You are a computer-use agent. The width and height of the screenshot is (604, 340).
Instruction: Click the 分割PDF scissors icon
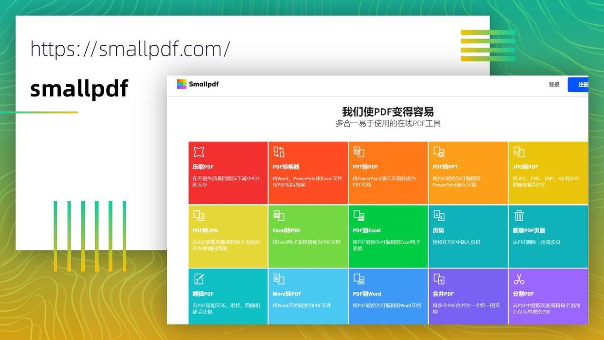[519, 279]
